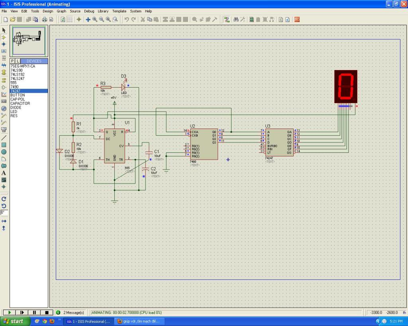Click the overview thumbnail of the schematic

28,41
